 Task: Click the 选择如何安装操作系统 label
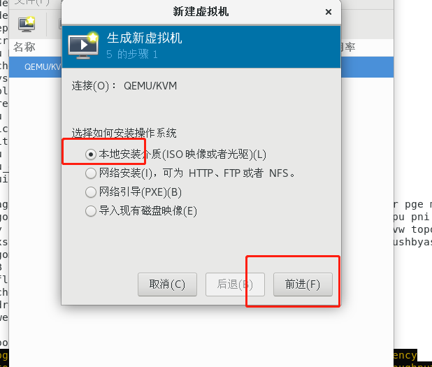tap(124, 133)
